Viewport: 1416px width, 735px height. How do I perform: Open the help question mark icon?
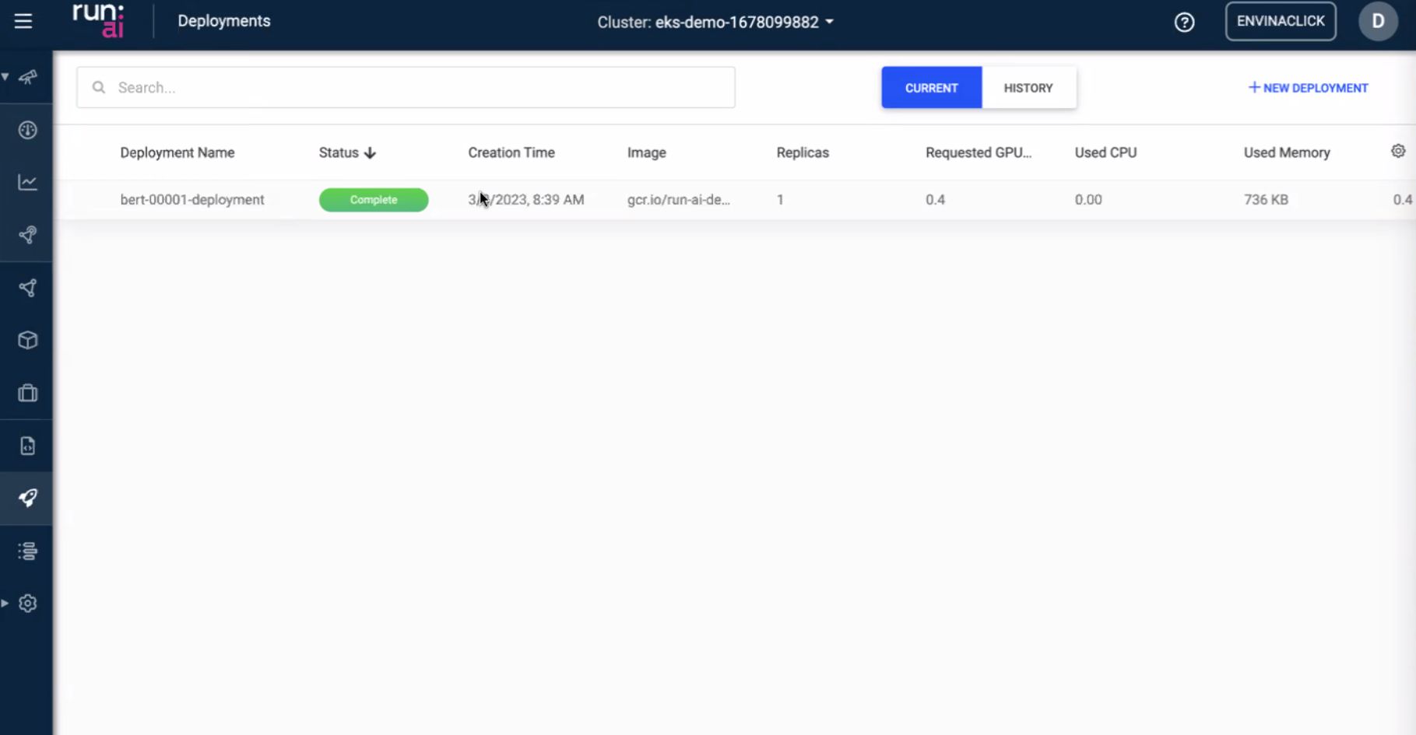(1184, 23)
